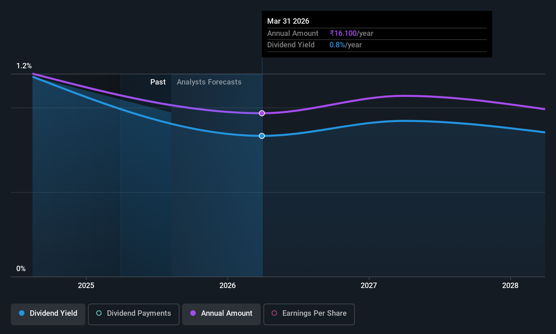Screen dimensions: 556x334
Task: Toggle the Earnings Per Share series
Action: tap(309, 314)
